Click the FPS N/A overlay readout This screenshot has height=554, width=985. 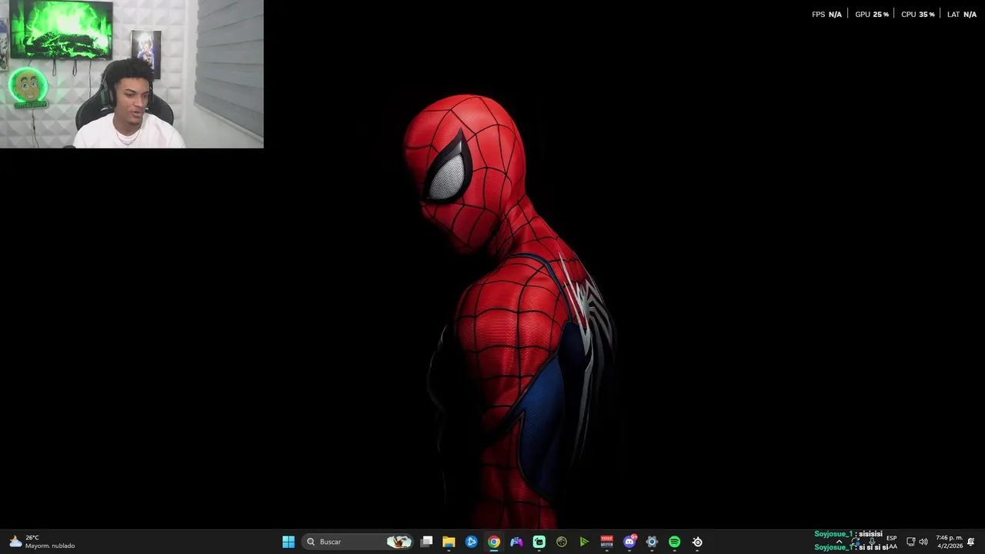point(826,15)
